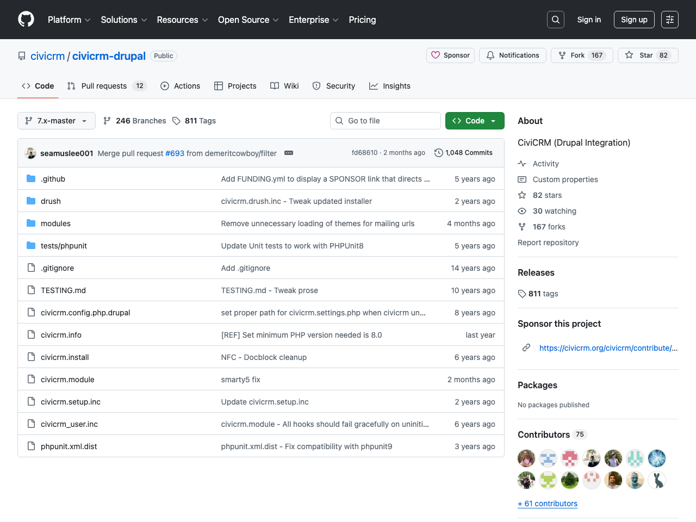Expand the green Code dropdown
The width and height of the screenshot is (696, 522).
474,121
